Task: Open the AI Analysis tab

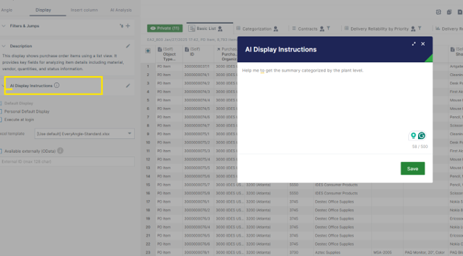Action: click(x=121, y=10)
